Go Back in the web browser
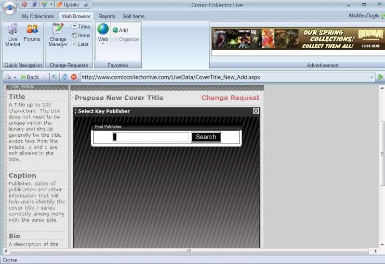This screenshot has width=385, height=264. (30, 77)
